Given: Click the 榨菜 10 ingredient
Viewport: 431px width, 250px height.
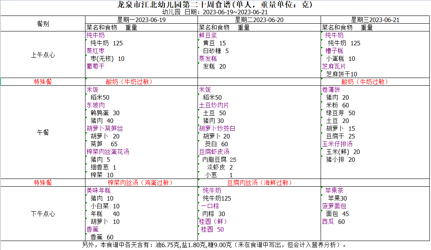Looking at the screenshot, I should tap(102, 175).
